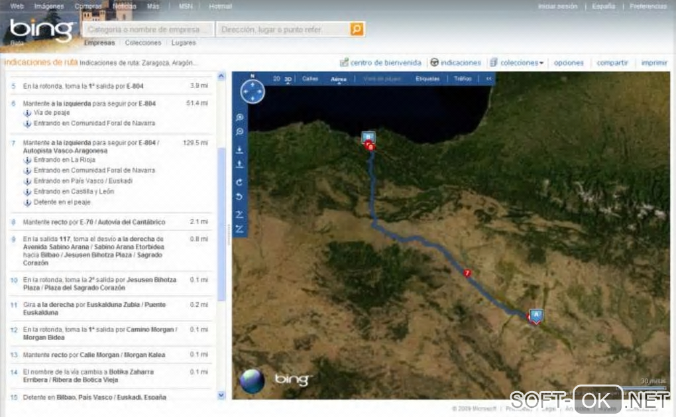The image size is (676, 417).
Task: Lower altitude with the down-arrow map icon
Action: click(240, 150)
